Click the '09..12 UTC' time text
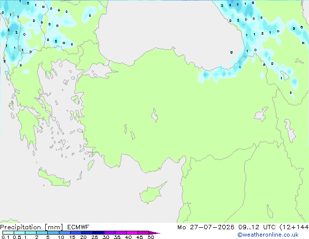Screen dimensions: 309x239 pyautogui.click(x=257, y=227)
